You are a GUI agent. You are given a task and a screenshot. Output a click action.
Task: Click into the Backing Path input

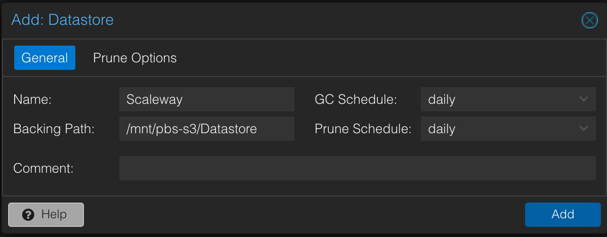207,129
